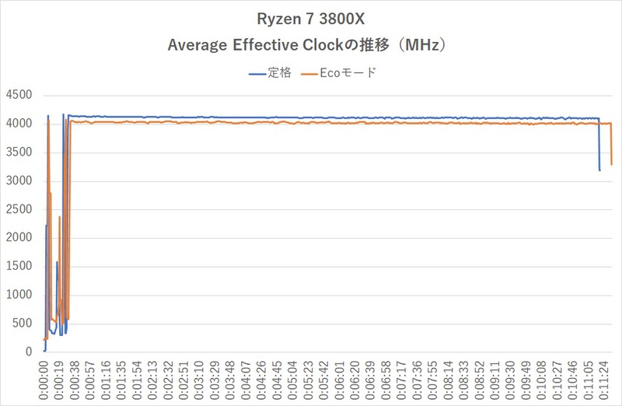
Task: Click the x-axis label 0:03:10
Action: click(x=199, y=380)
